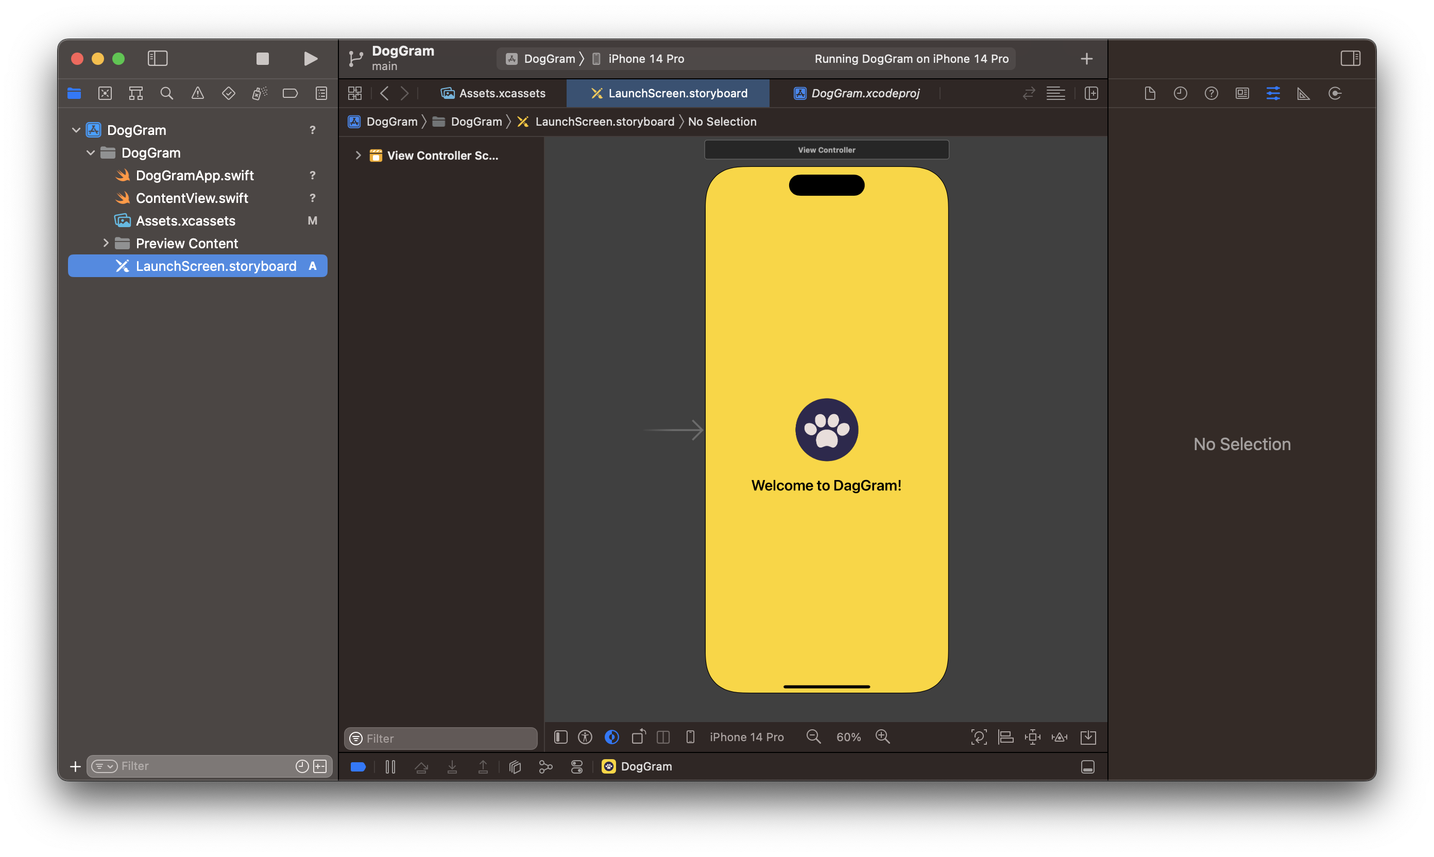
Task: Expand the Preview Content folder
Action: [106, 243]
